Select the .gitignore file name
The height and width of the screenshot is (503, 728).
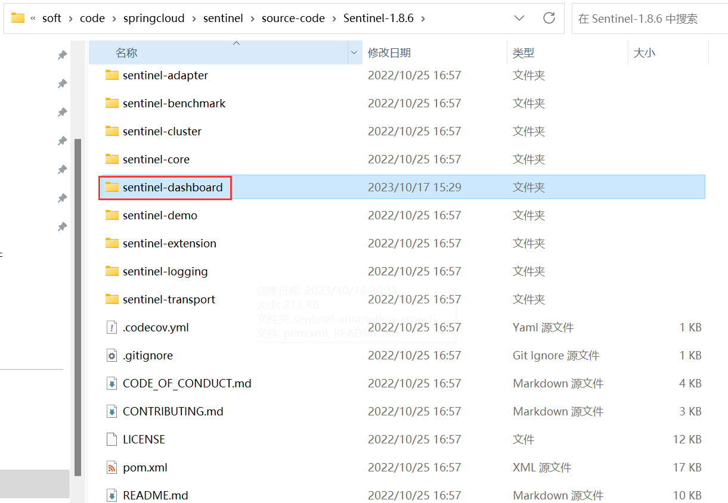(148, 355)
